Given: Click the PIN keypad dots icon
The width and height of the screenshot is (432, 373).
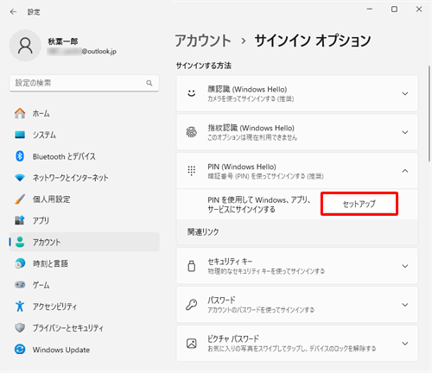Looking at the screenshot, I should point(192,171).
